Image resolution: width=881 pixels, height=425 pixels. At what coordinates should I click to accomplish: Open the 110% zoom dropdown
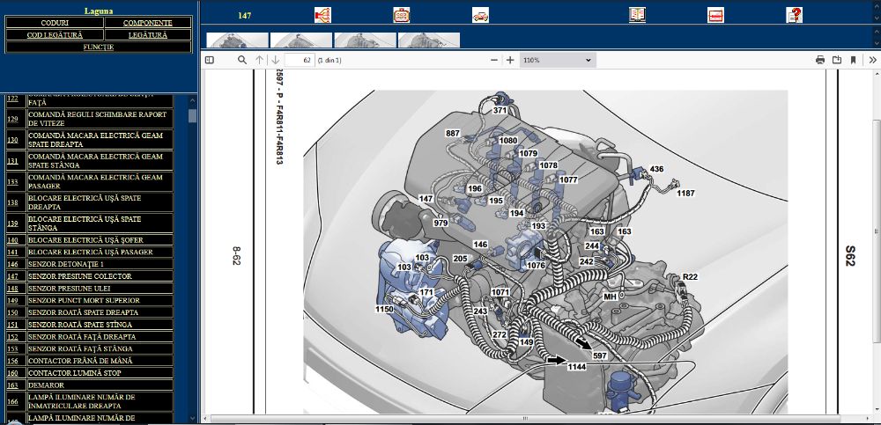558,60
